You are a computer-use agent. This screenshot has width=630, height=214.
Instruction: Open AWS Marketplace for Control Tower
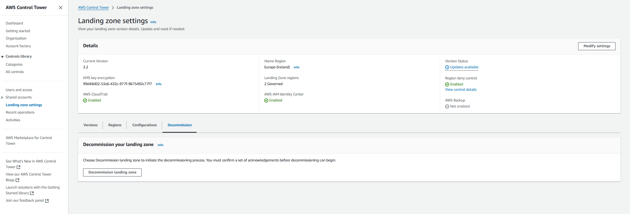click(x=29, y=140)
